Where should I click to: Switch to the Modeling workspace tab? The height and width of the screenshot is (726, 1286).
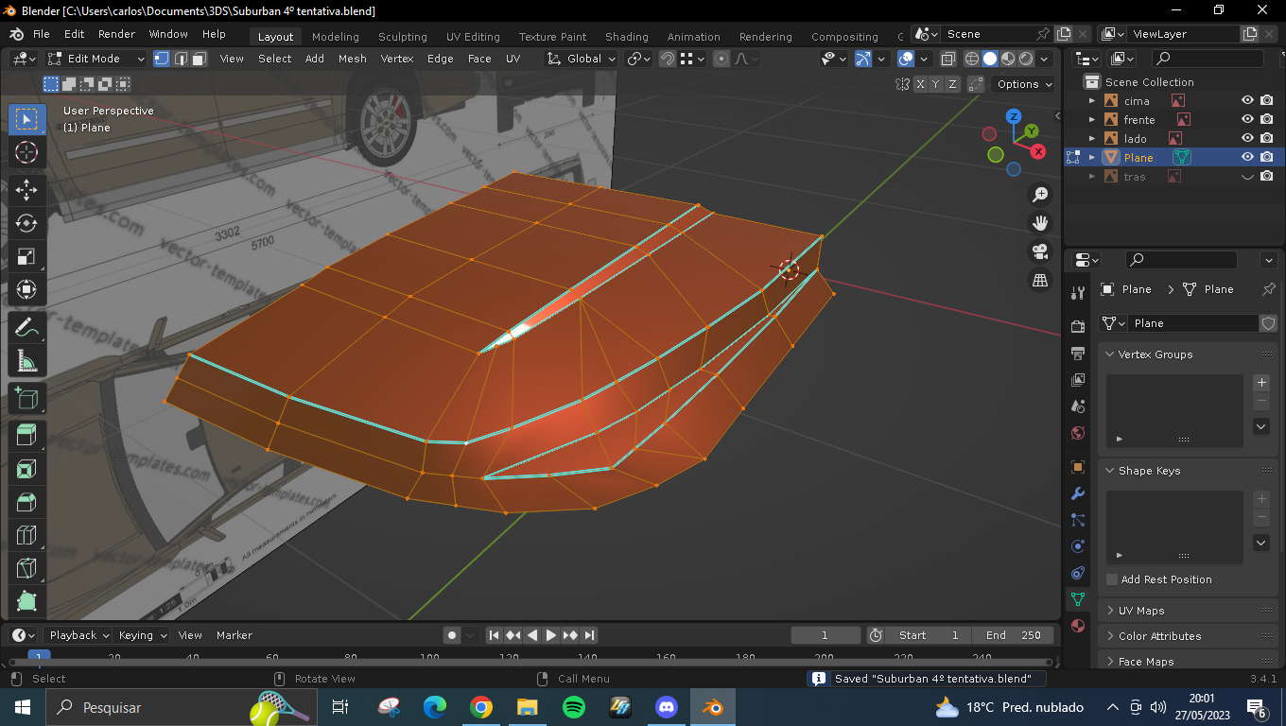336,37
